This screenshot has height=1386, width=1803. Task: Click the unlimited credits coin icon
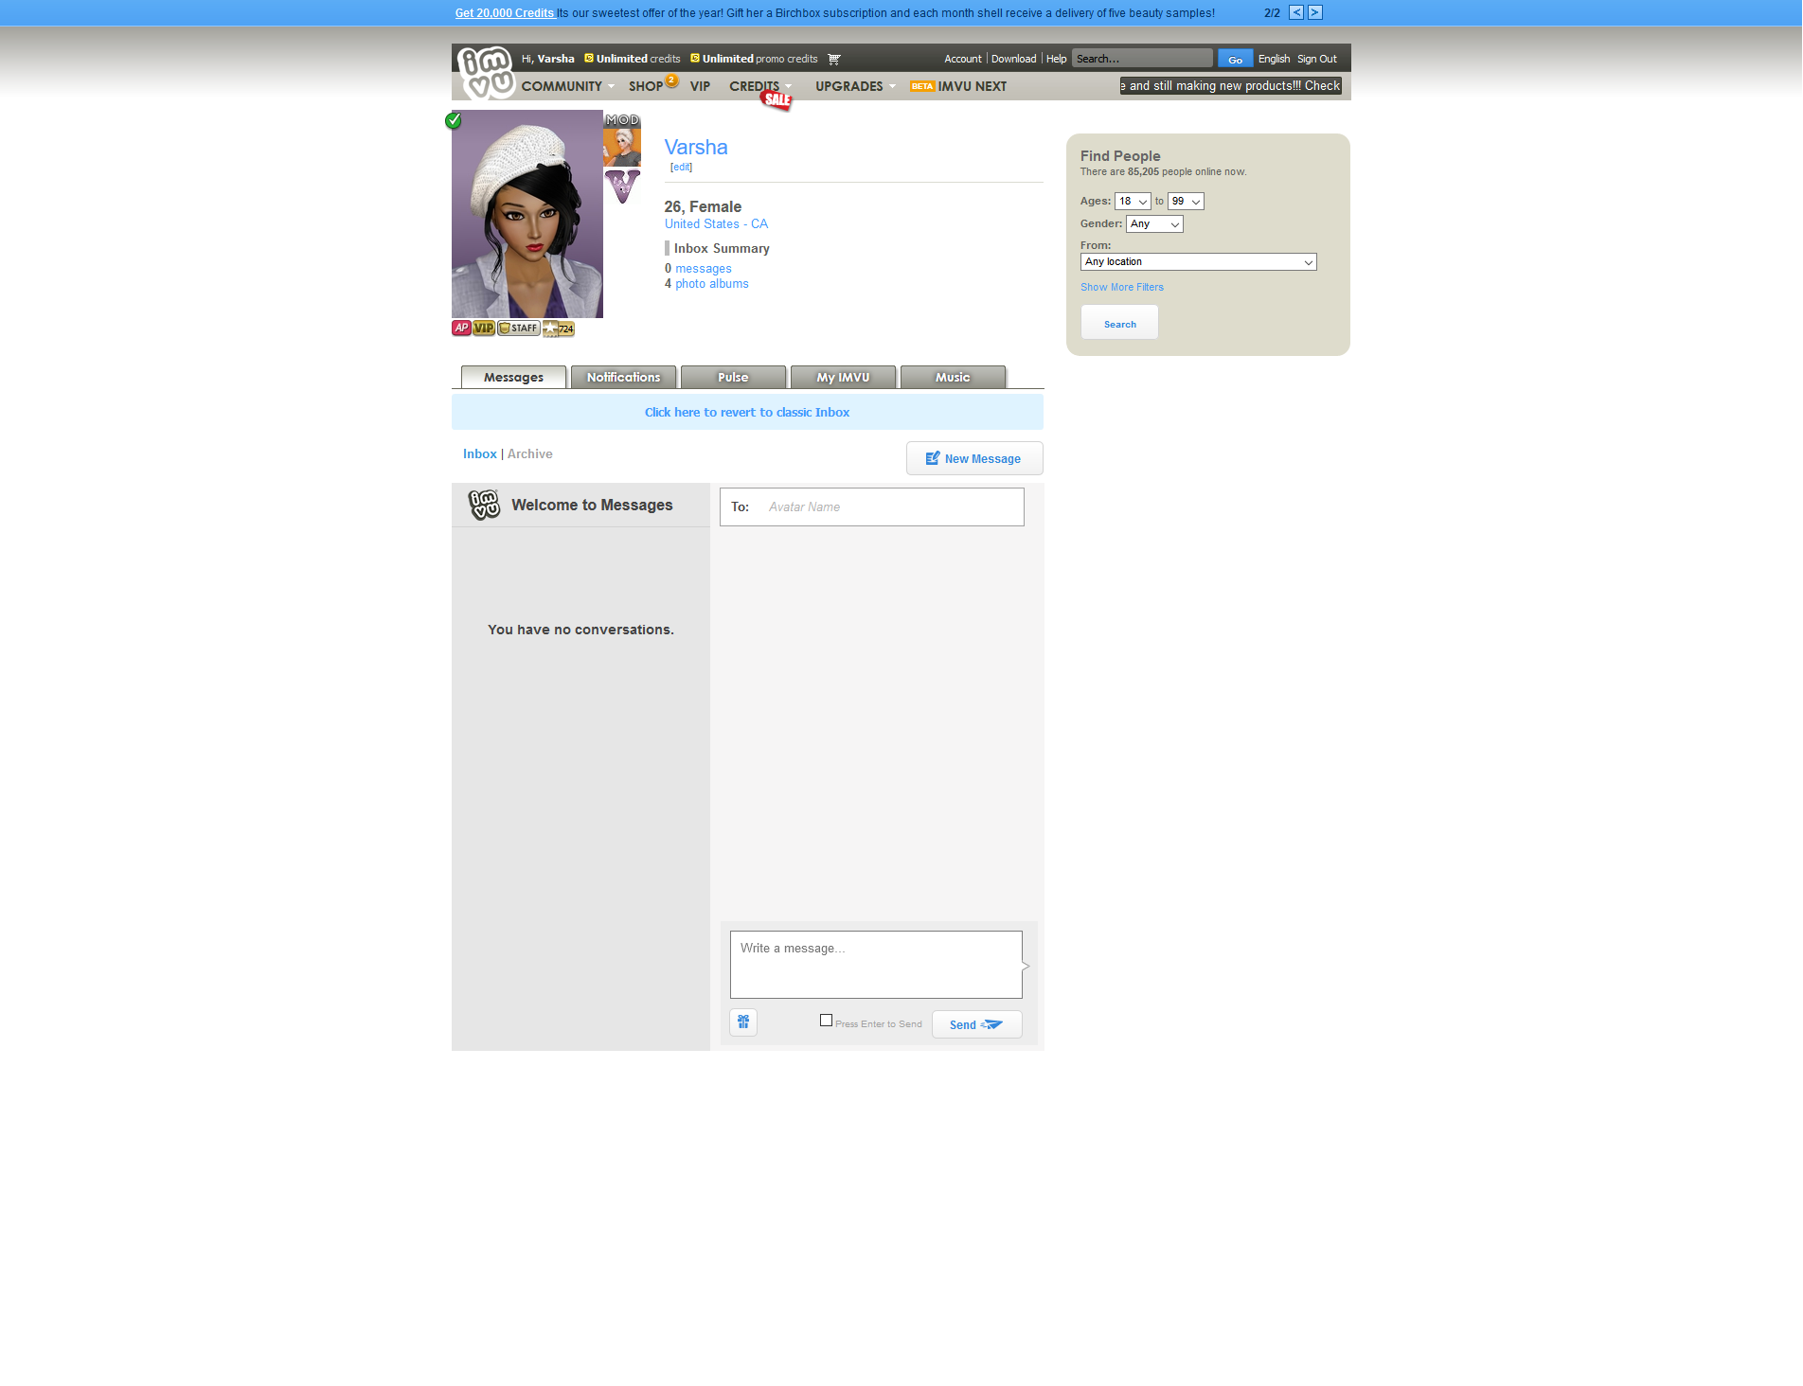(x=589, y=58)
